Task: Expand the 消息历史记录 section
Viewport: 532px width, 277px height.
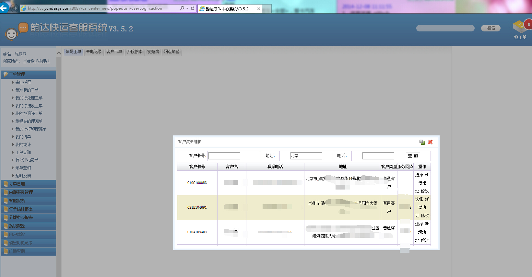Action: pos(29,243)
